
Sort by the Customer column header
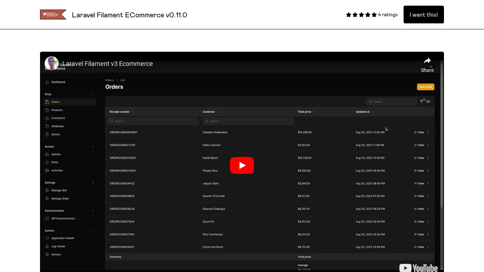210,112
